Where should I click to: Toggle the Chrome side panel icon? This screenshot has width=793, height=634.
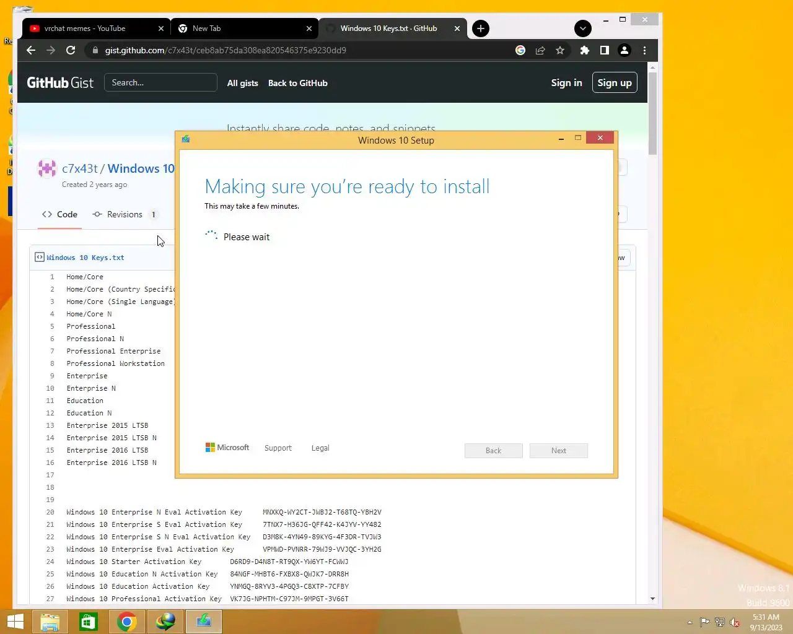click(x=604, y=50)
